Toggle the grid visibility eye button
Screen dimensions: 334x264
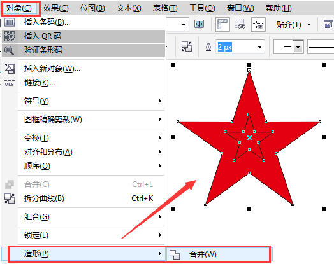[240, 24]
